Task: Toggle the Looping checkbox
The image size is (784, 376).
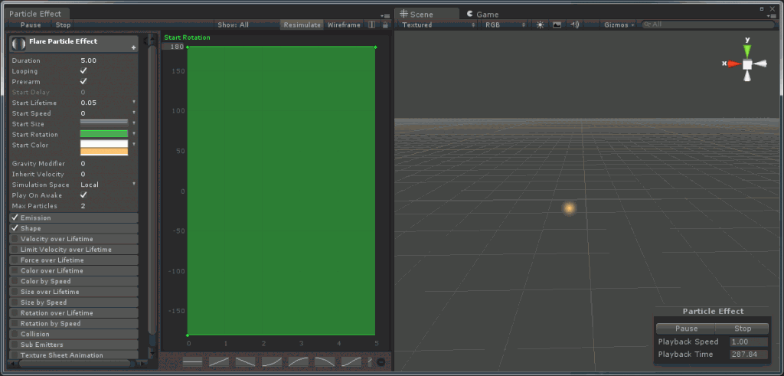Action: tap(83, 71)
